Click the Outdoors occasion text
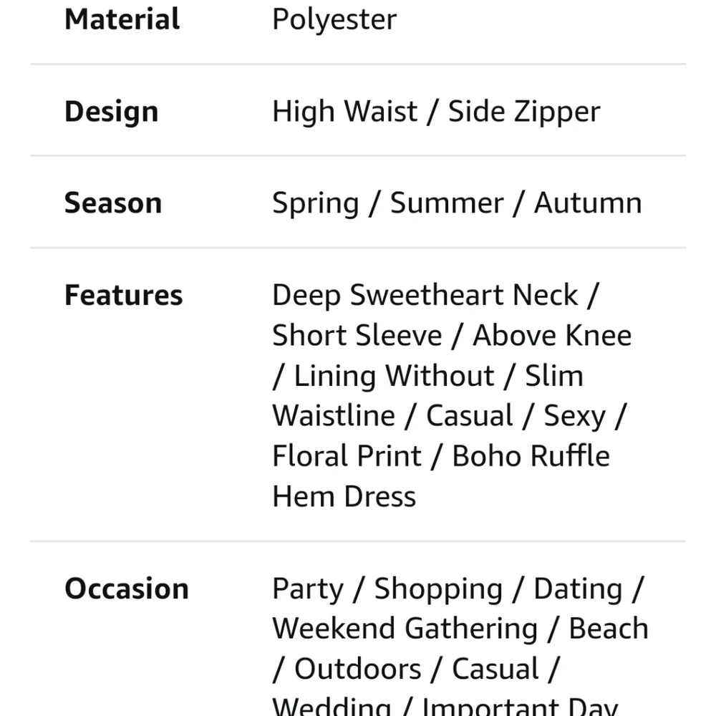The height and width of the screenshot is (716, 716). point(357,669)
